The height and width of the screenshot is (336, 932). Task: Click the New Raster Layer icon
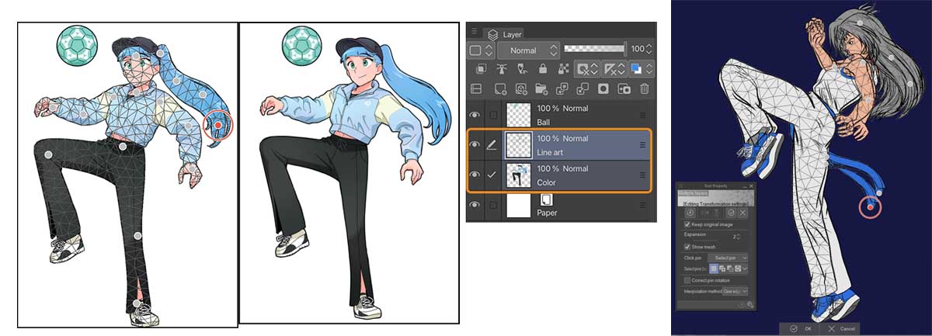[500, 88]
